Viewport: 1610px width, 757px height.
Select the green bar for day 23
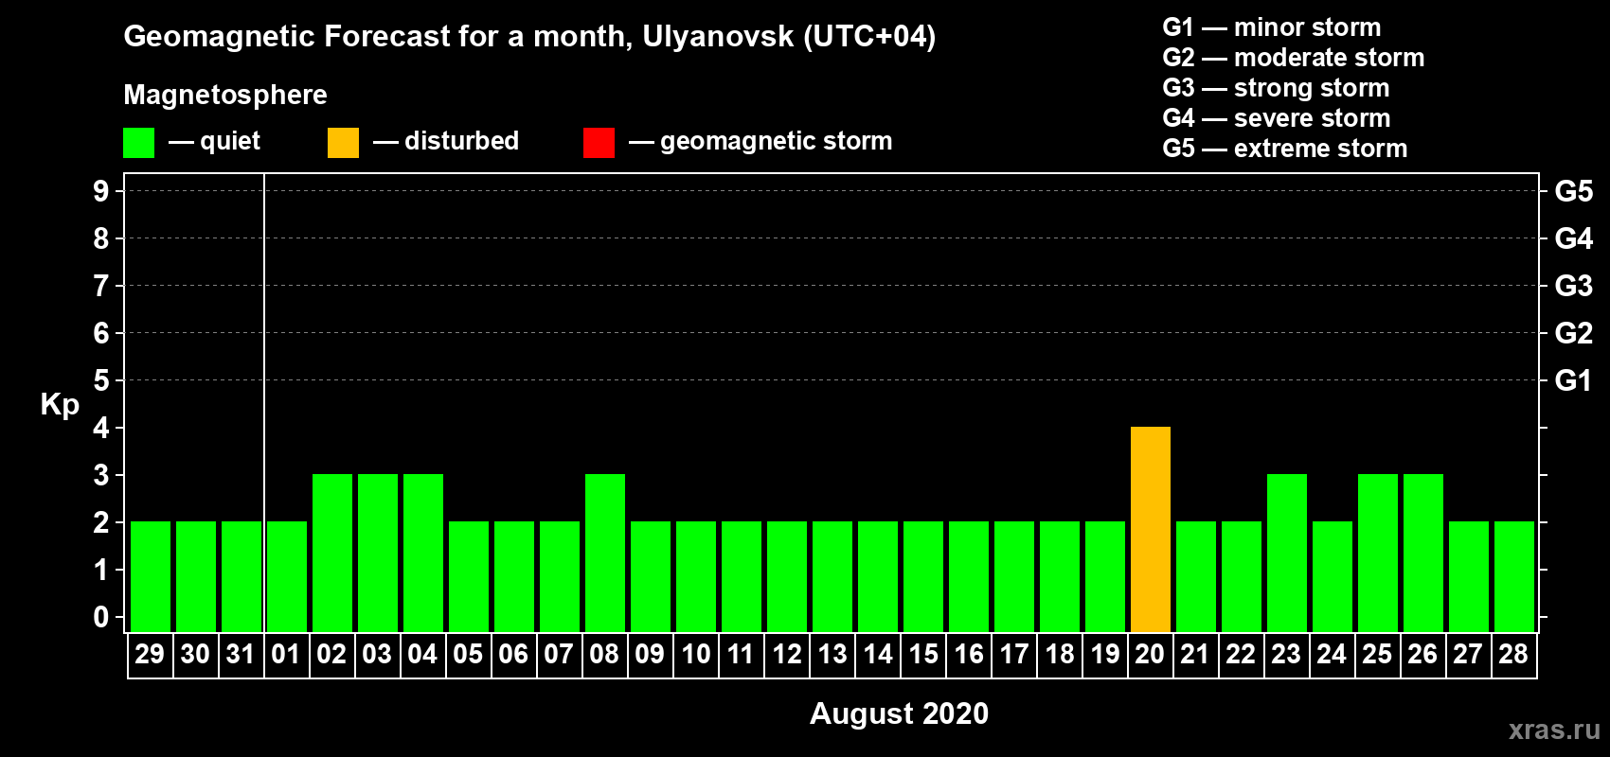point(1287,554)
